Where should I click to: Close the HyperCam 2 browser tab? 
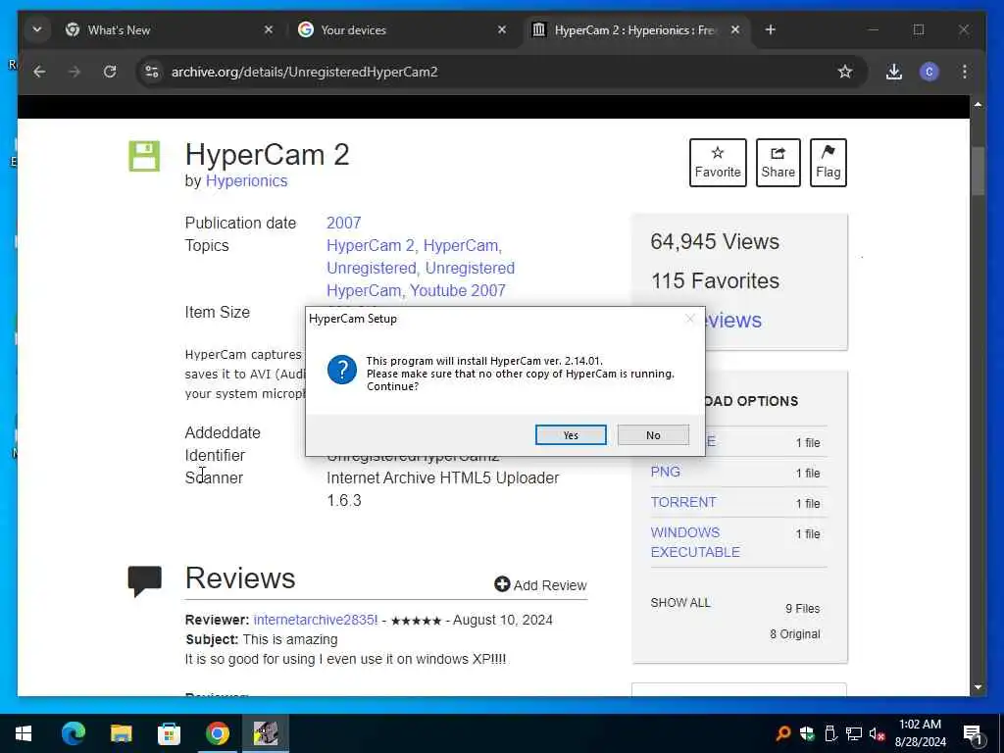pyautogui.click(x=735, y=29)
